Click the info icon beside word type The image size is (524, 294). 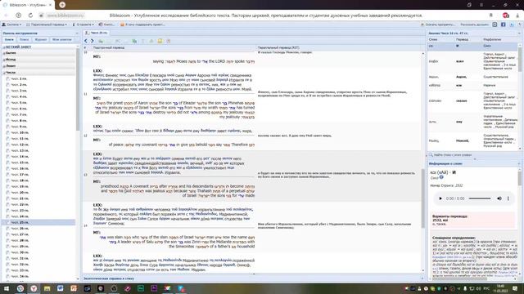pyautogui.click(x=441, y=178)
